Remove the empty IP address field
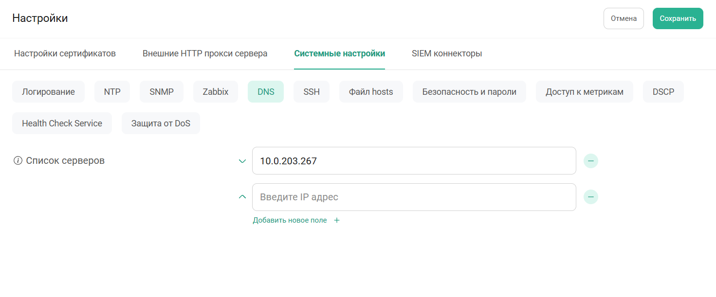The height and width of the screenshot is (297, 716). [x=590, y=197]
